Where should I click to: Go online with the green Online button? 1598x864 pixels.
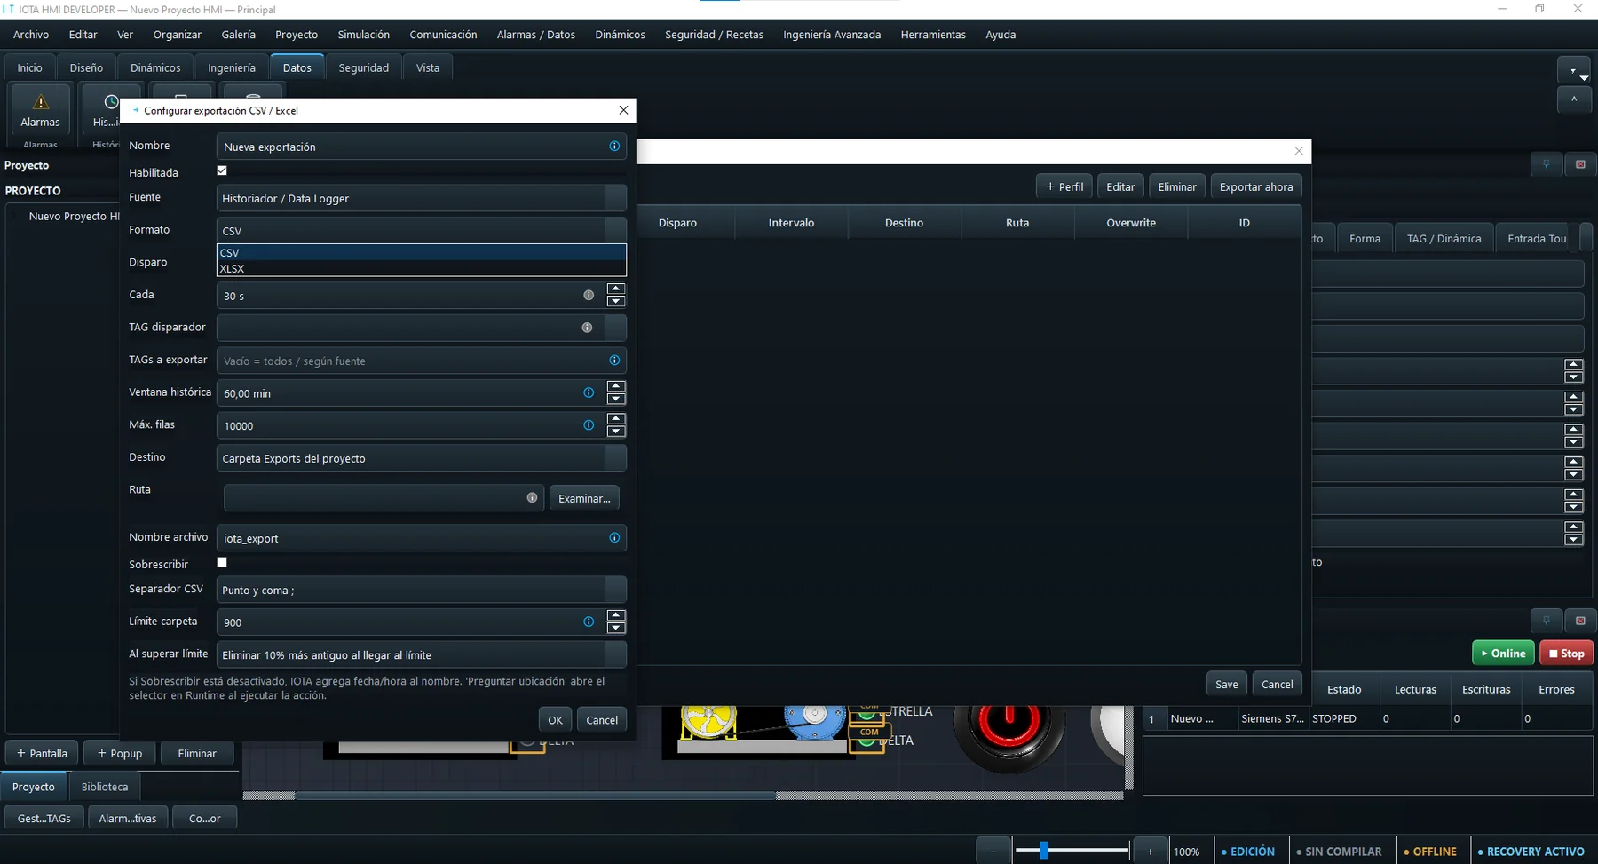click(x=1504, y=654)
